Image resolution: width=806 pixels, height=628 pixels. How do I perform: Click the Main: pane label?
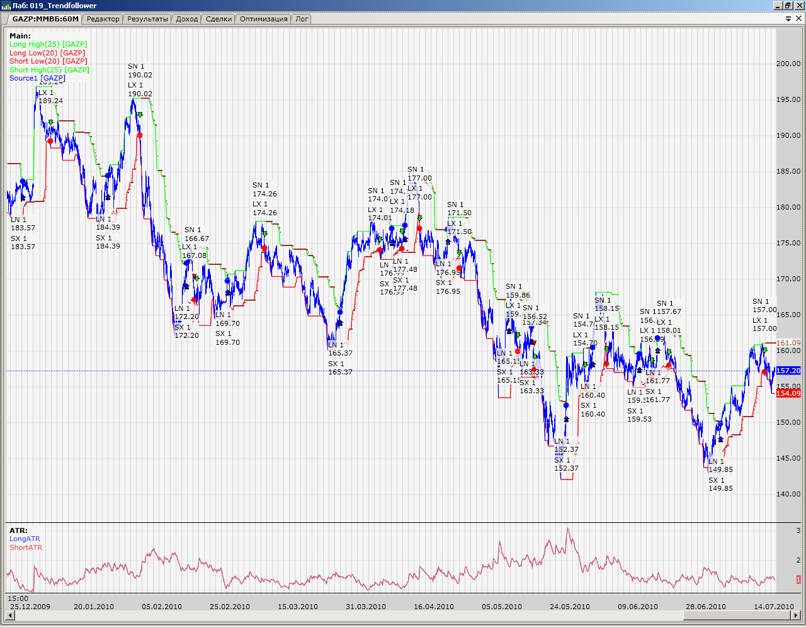(x=20, y=36)
